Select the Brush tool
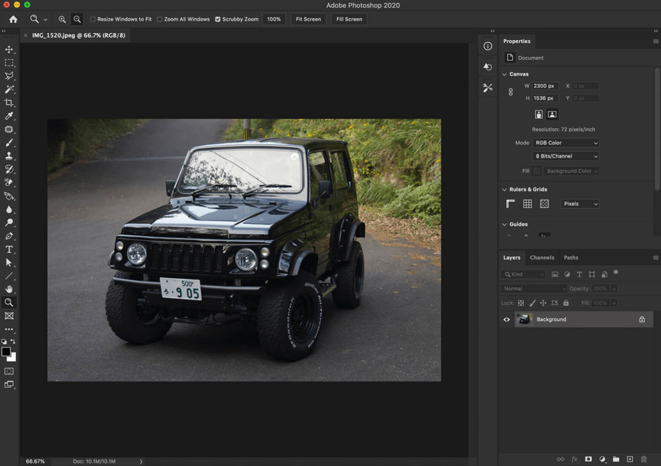This screenshot has width=661, height=466. tap(9, 143)
